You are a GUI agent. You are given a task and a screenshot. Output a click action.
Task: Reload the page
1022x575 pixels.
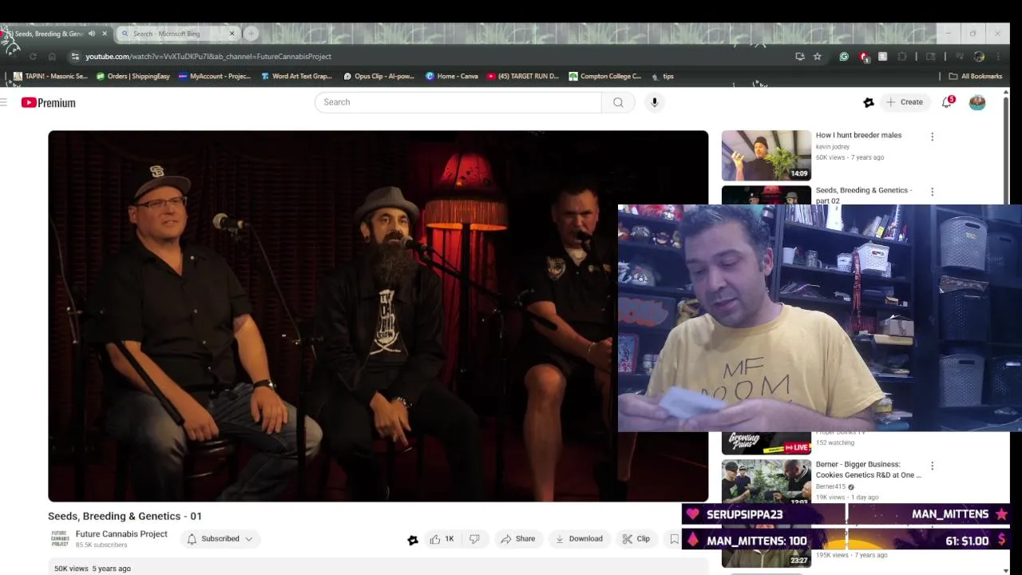[x=33, y=57]
